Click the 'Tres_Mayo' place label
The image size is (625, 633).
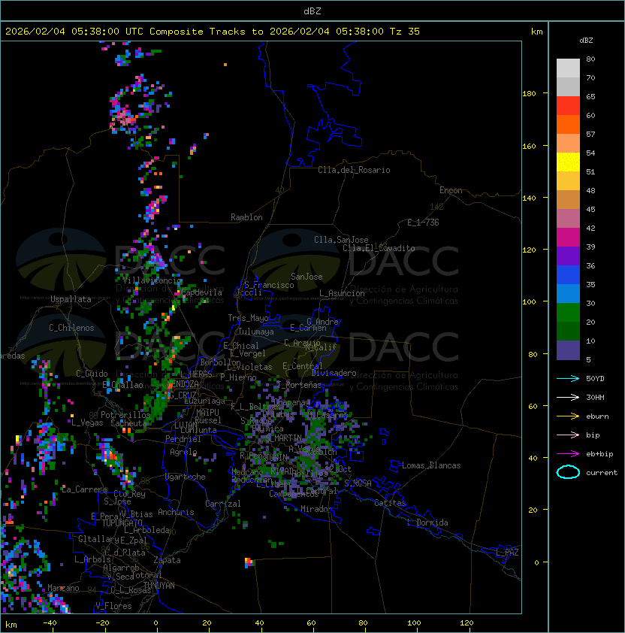tap(248, 318)
